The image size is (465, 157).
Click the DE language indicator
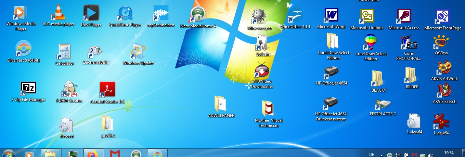tap(372, 154)
